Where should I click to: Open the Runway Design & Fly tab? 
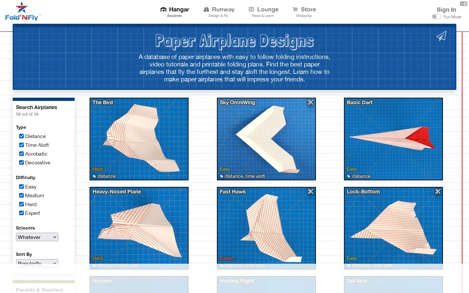(219, 12)
